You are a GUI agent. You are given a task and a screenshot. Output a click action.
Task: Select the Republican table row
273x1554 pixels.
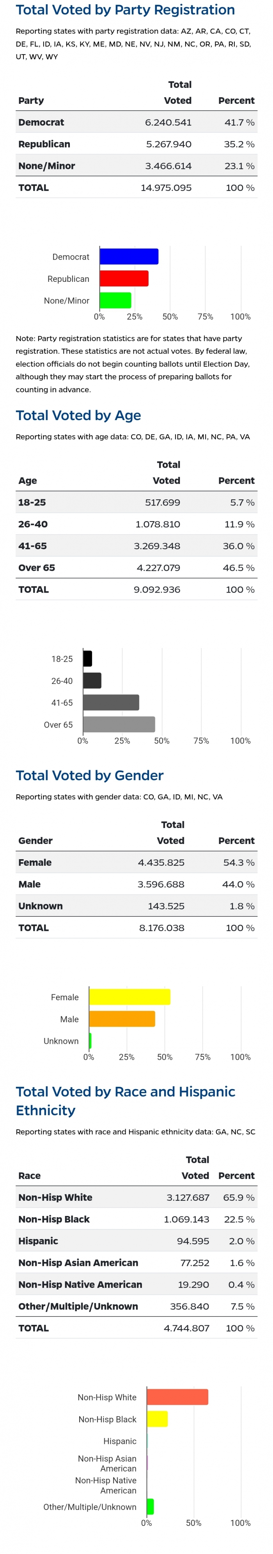(x=136, y=144)
